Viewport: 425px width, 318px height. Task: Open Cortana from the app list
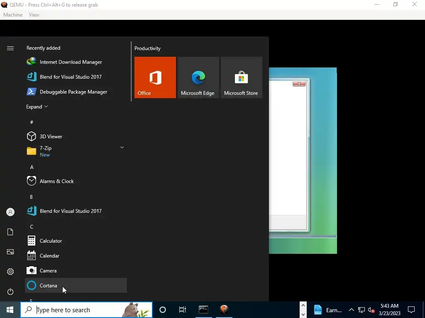pyautogui.click(x=76, y=285)
